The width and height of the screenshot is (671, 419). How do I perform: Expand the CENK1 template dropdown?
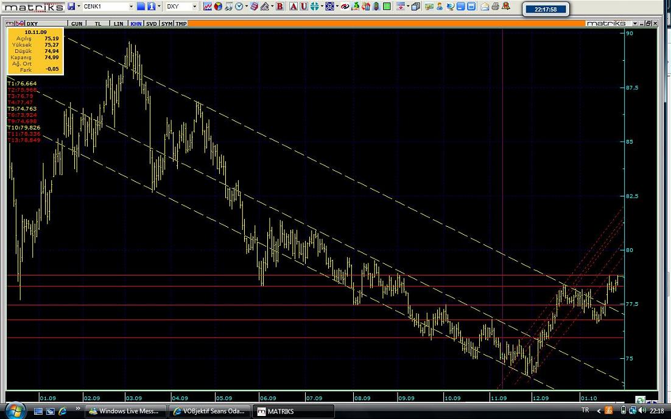click(131, 7)
